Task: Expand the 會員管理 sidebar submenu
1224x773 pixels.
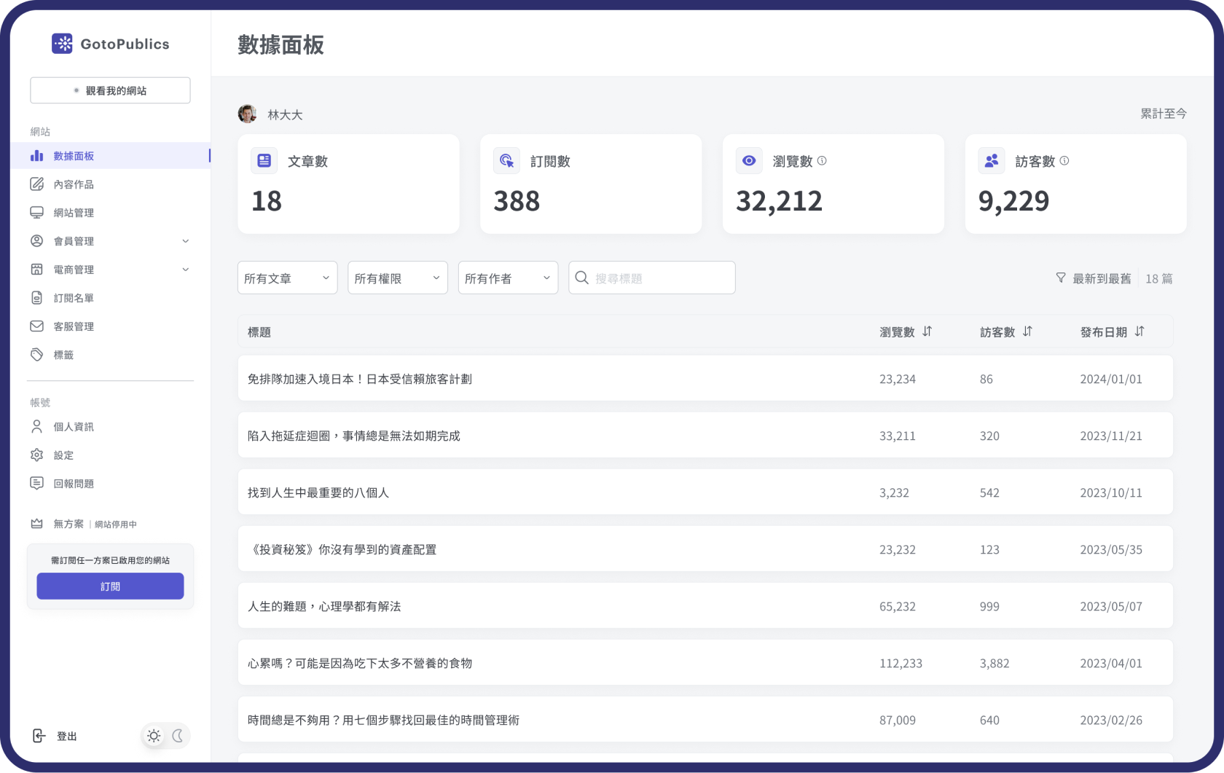Action: click(x=185, y=241)
